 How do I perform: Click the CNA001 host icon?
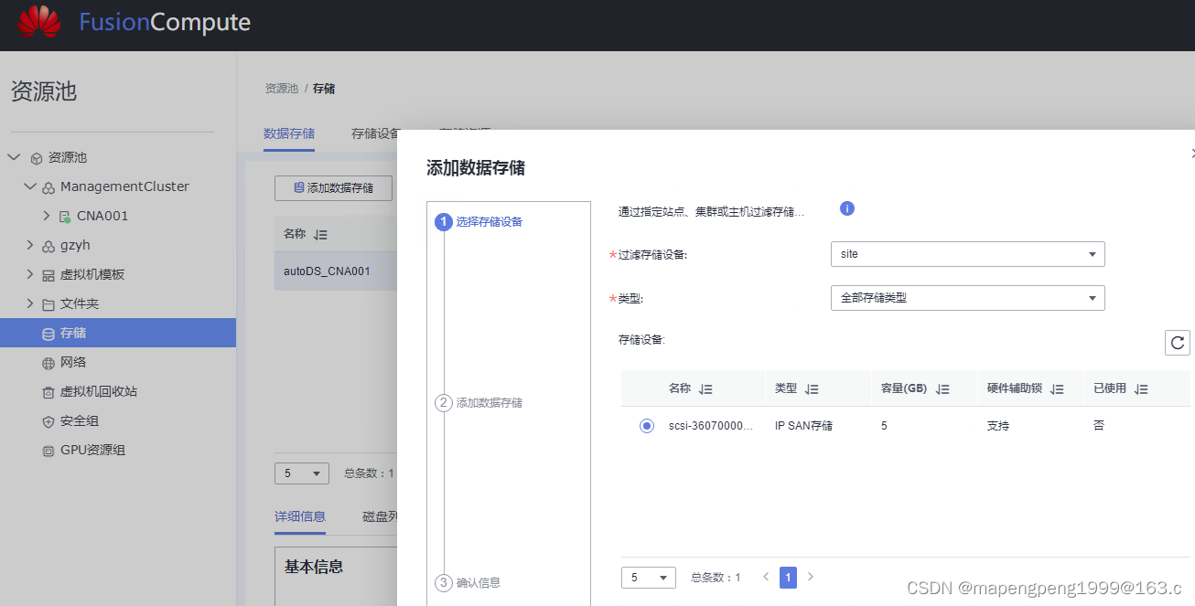[65, 217]
